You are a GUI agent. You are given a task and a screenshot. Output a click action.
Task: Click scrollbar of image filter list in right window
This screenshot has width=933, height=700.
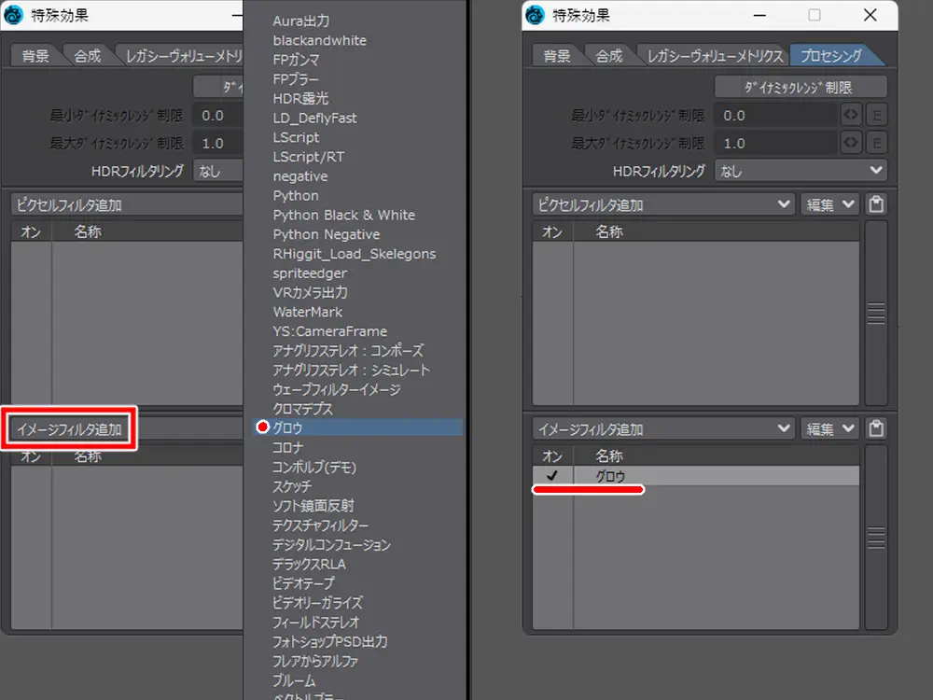click(x=875, y=537)
